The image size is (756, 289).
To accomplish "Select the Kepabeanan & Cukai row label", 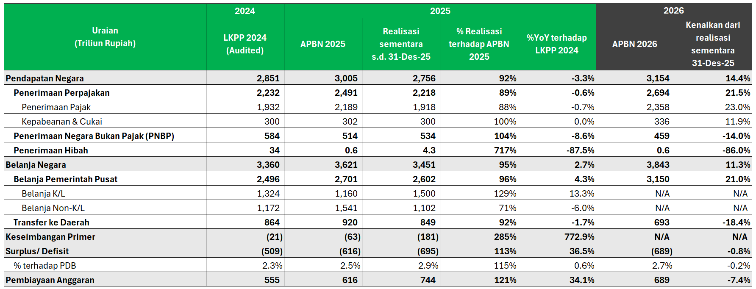I will coord(62,122).
